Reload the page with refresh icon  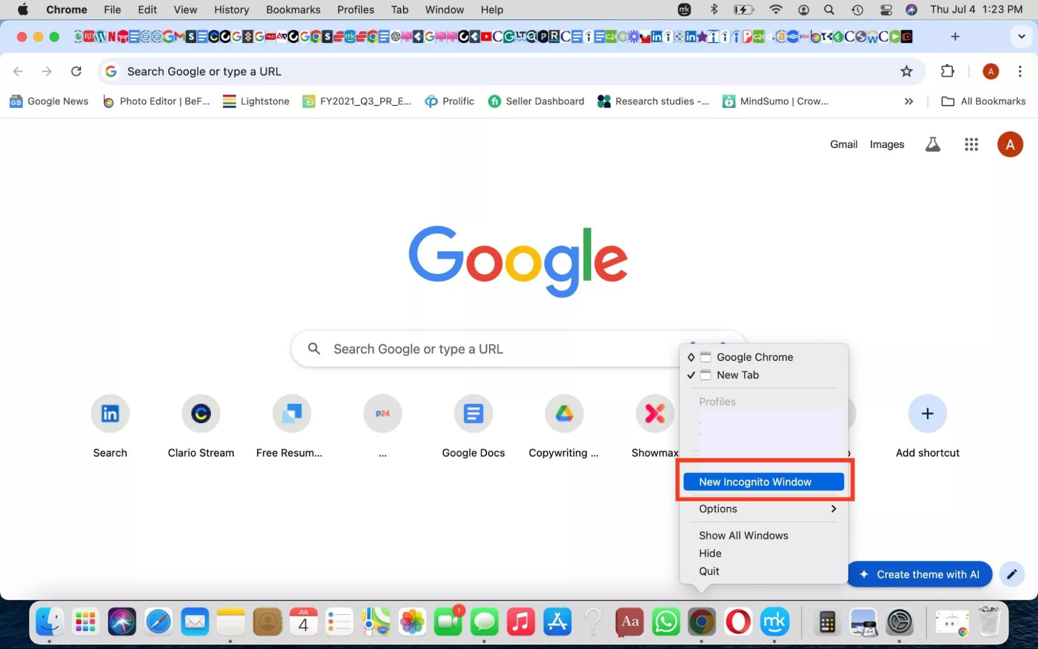[76, 71]
